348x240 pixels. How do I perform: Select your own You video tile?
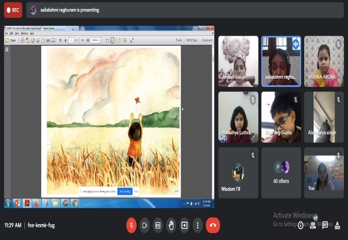(324, 173)
